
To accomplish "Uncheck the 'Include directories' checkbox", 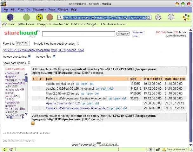I will click(x=29, y=56).
